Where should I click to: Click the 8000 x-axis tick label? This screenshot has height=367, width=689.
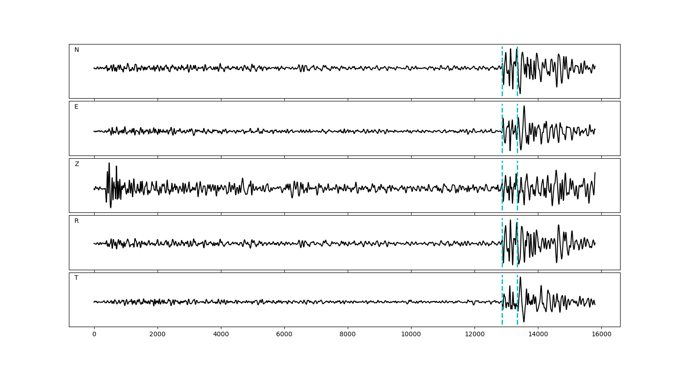(348, 334)
